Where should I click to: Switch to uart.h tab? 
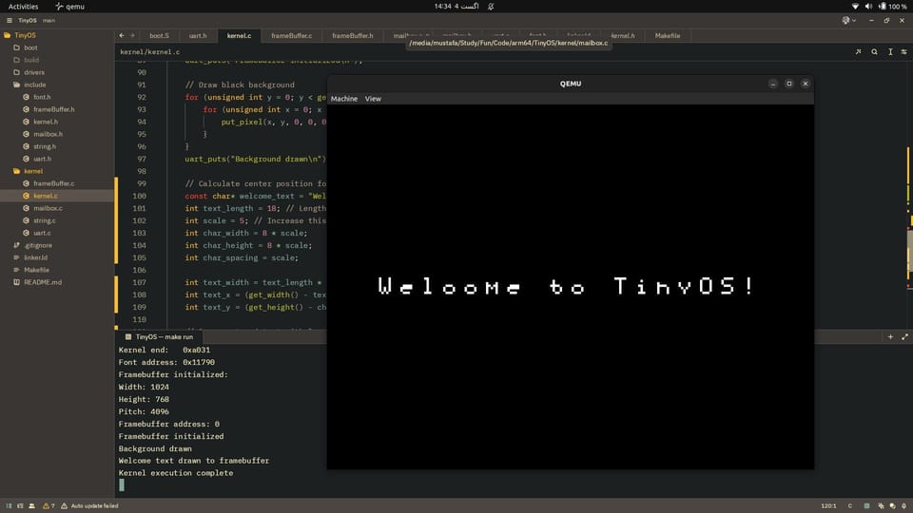click(x=198, y=35)
